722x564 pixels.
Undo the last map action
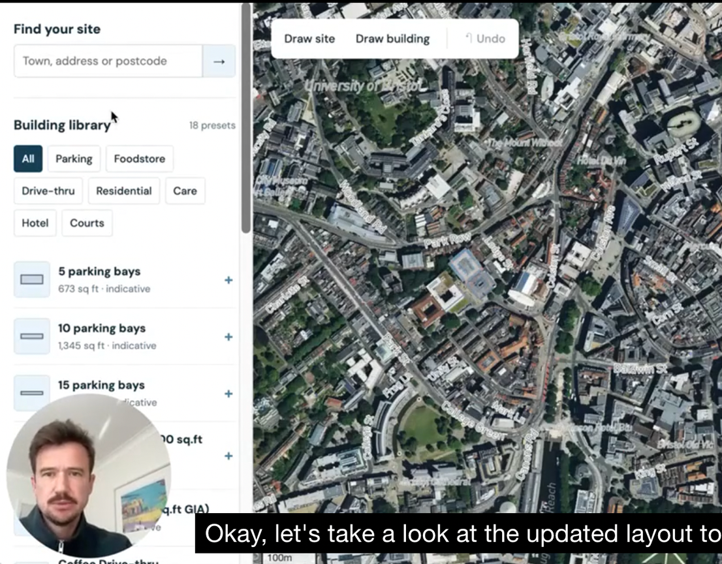[x=485, y=39]
